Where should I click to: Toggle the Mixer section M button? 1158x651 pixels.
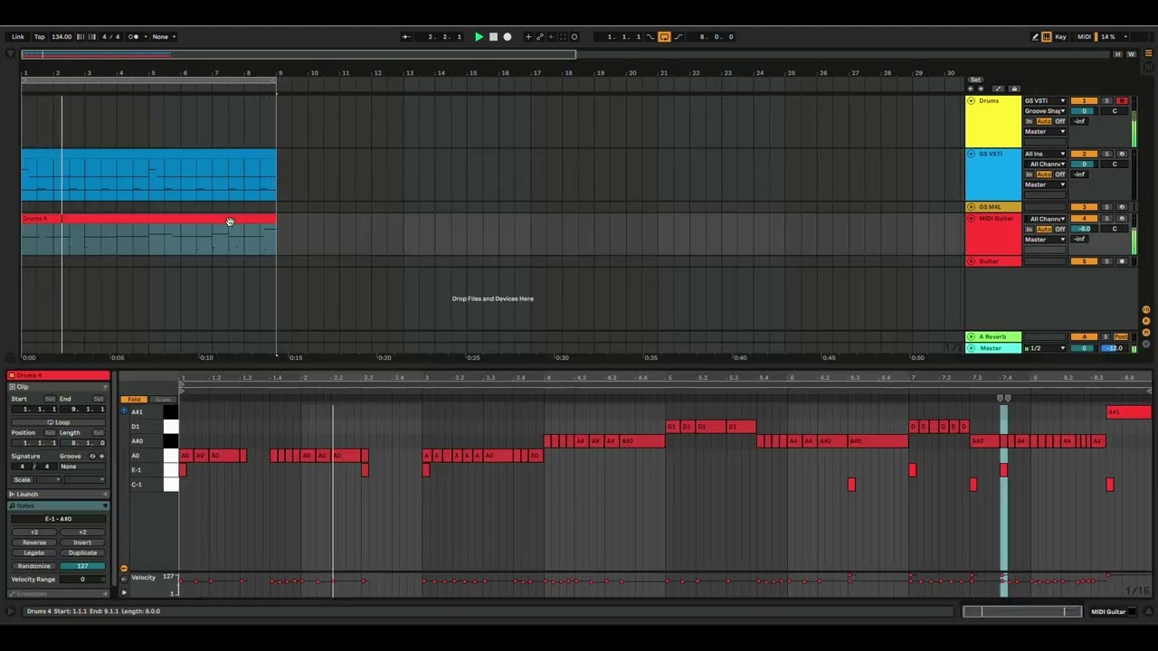pos(1146,333)
